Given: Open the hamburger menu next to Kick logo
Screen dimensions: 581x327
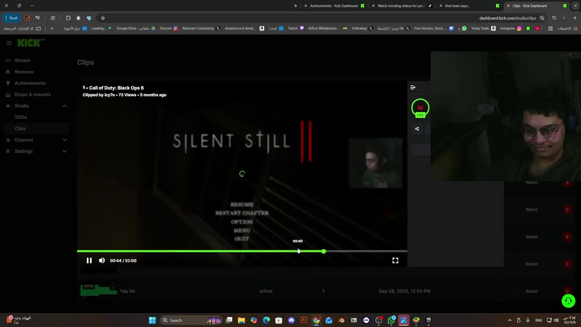Looking at the screenshot, I should (x=9, y=43).
